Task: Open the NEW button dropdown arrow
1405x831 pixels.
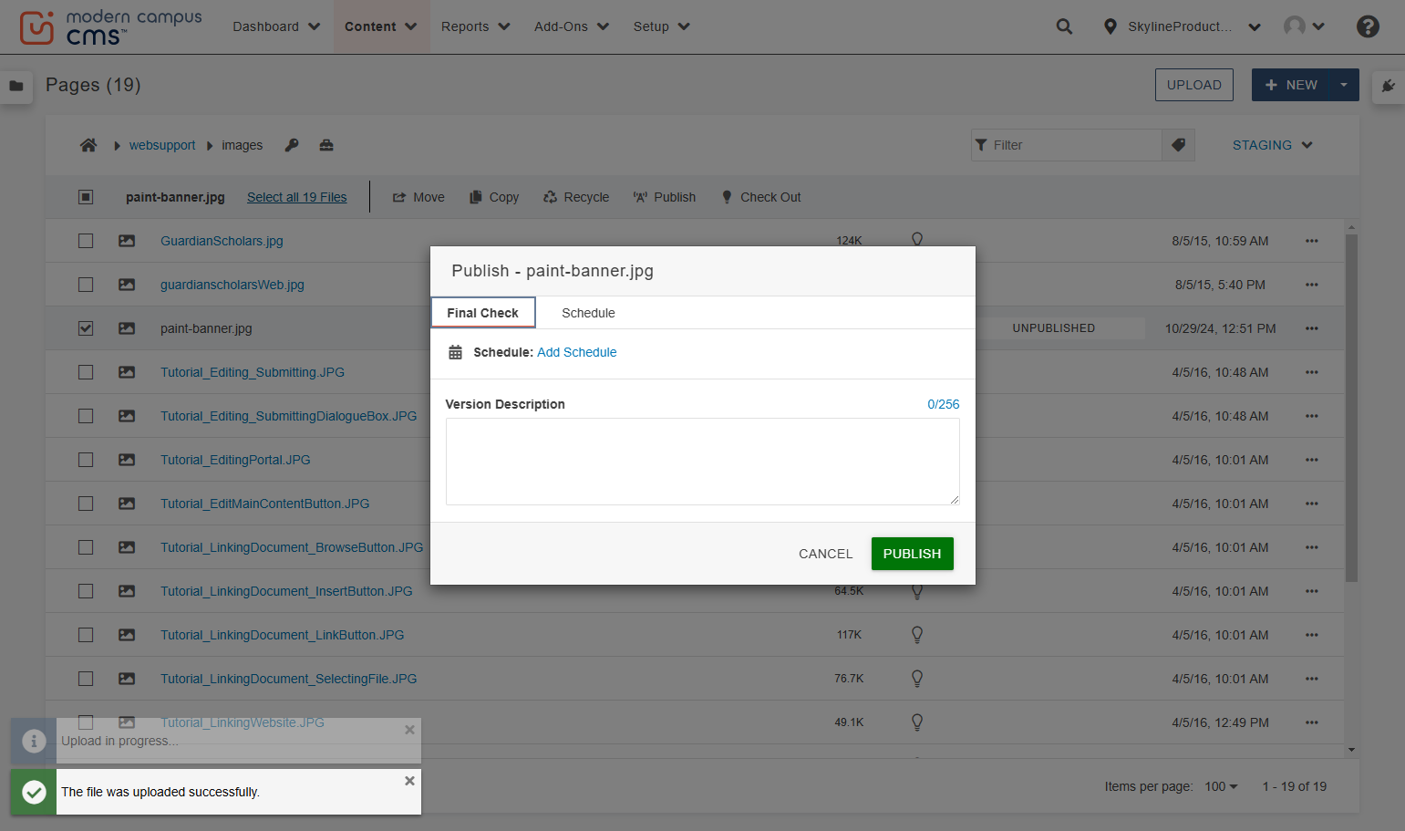Action: 1343,85
